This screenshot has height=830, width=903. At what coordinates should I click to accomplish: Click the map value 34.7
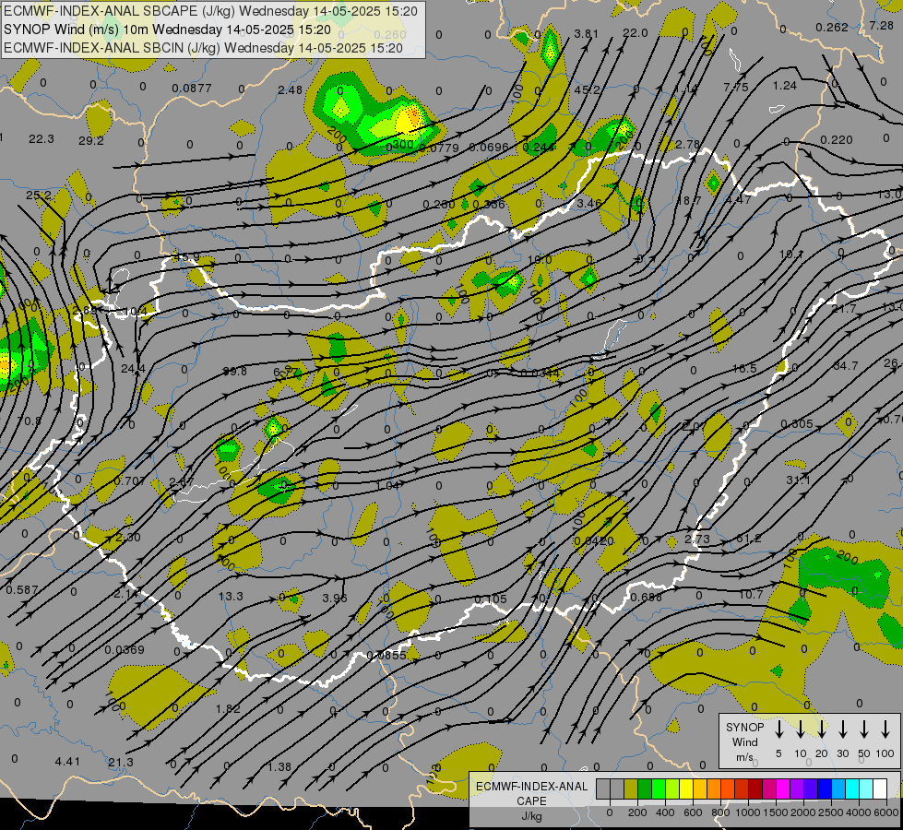[846, 366]
